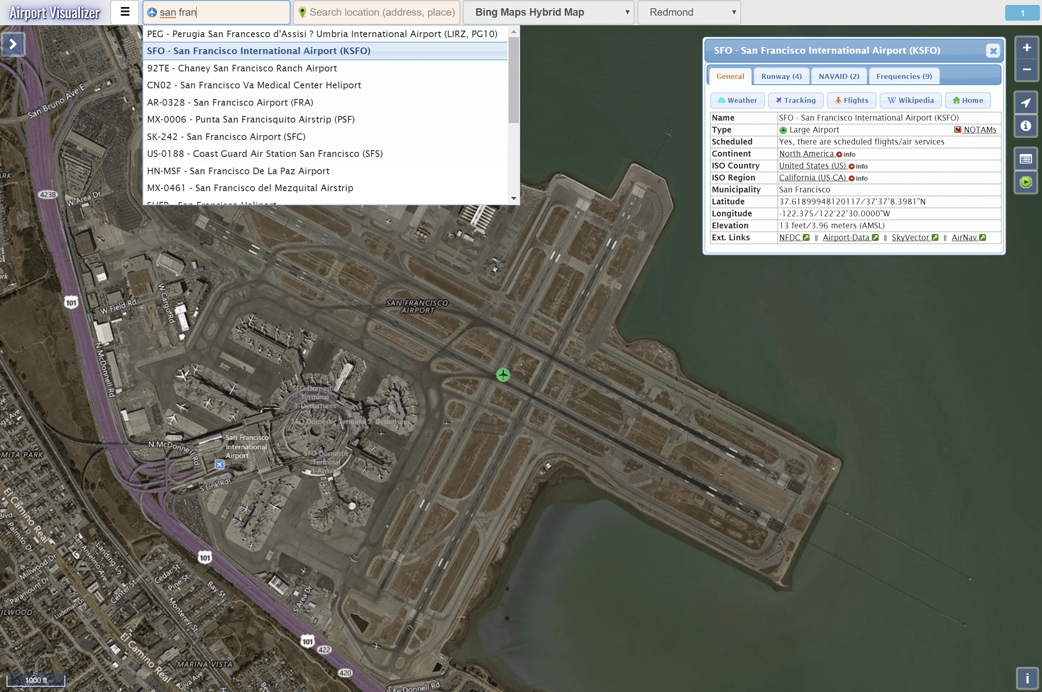
Task: Click info icon next to North America
Action: [x=845, y=154]
